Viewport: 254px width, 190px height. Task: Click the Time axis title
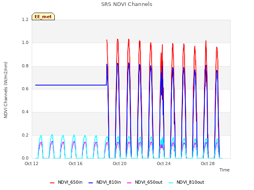[x=224, y=170]
